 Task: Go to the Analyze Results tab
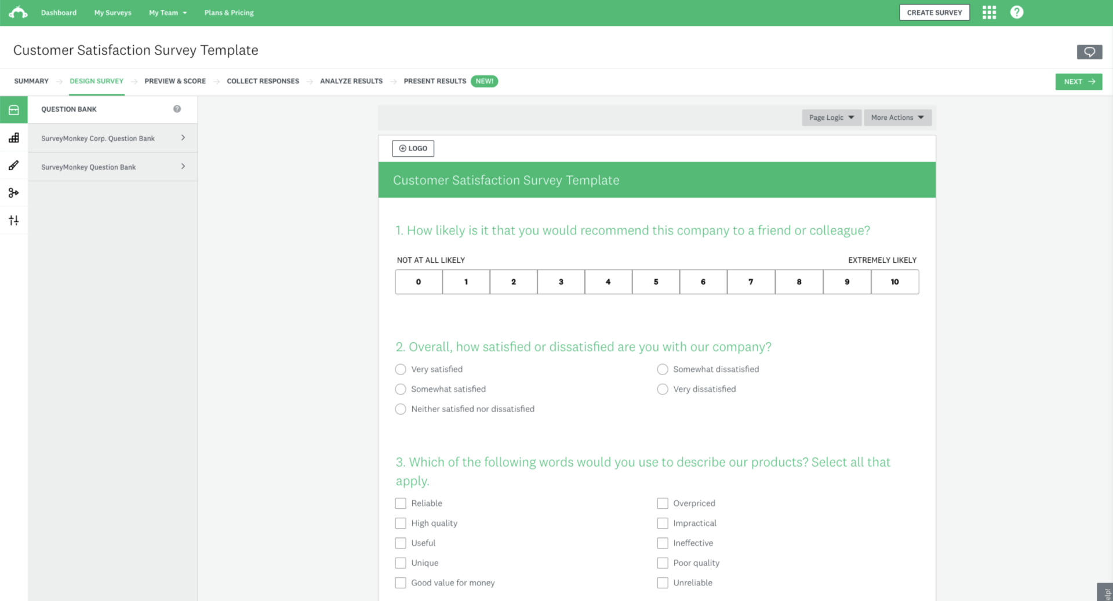coord(351,81)
